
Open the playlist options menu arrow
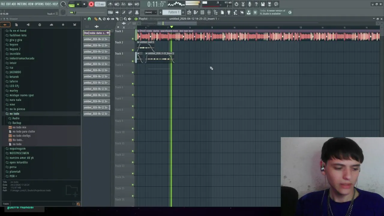coord(85,19)
